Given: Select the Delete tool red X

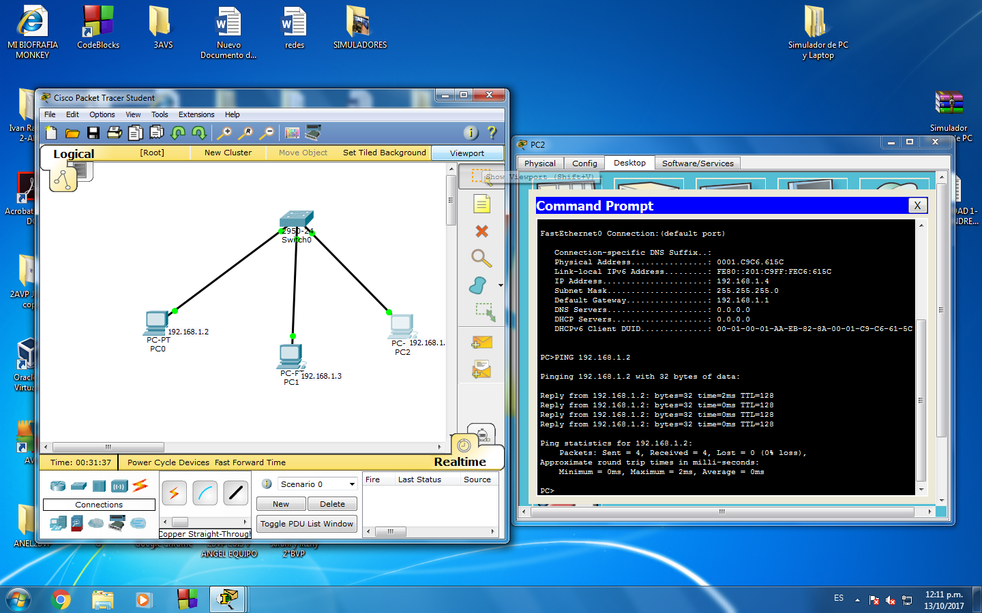Looking at the screenshot, I should [481, 232].
